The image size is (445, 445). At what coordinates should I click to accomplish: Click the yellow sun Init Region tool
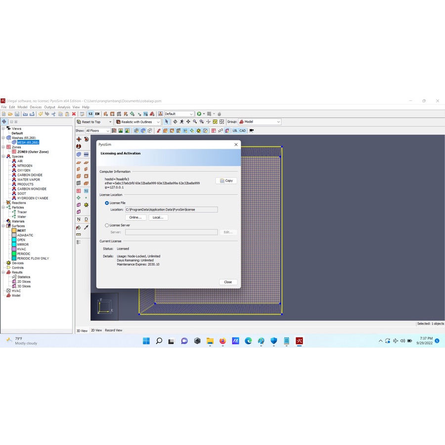coord(86,205)
